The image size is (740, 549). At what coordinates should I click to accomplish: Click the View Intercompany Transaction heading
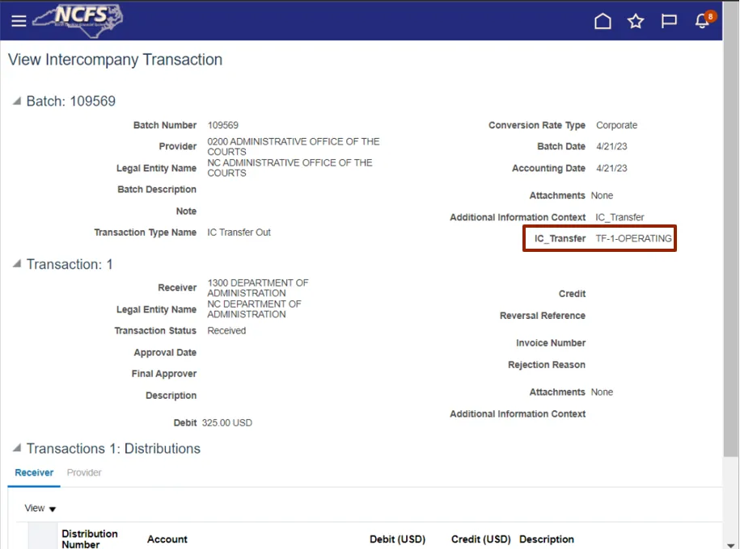coord(115,60)
